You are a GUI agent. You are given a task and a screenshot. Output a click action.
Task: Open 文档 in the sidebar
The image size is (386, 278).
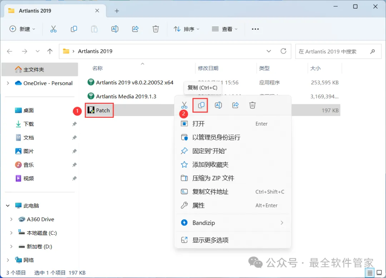pyautogui.click(x=24, y=138)
